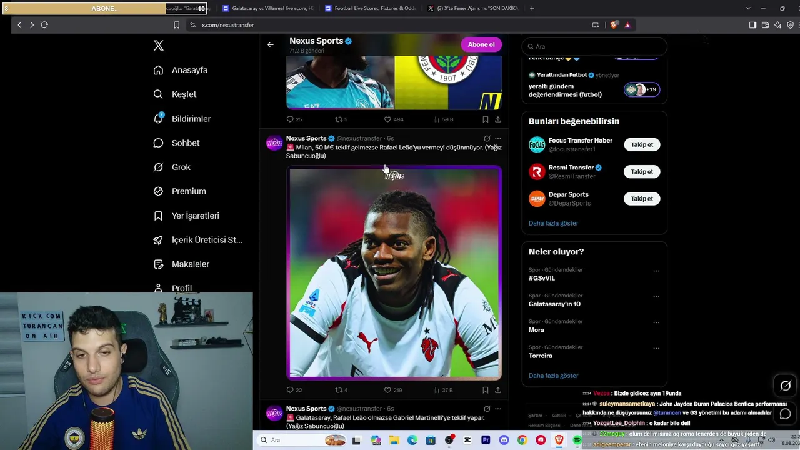
Task: Open Discord from the taskbar
Action: 504,441
